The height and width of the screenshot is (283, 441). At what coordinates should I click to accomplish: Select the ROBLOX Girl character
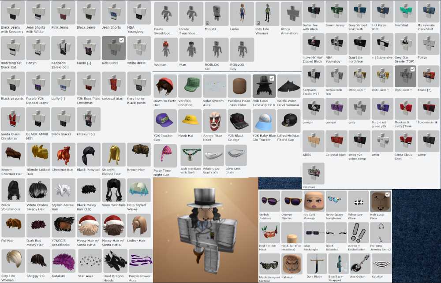point(217,49)
